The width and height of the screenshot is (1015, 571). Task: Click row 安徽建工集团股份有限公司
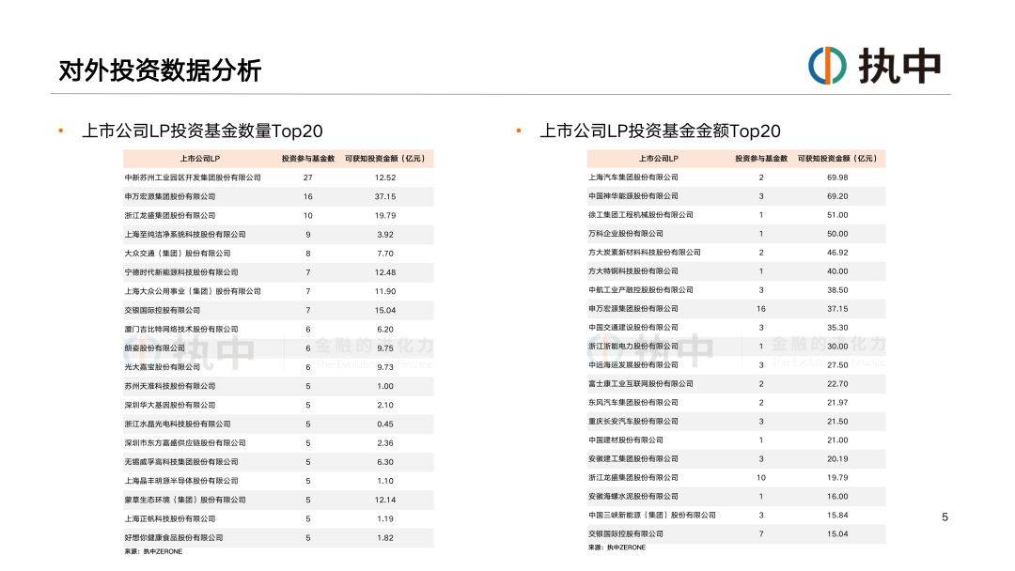[736, 458]
